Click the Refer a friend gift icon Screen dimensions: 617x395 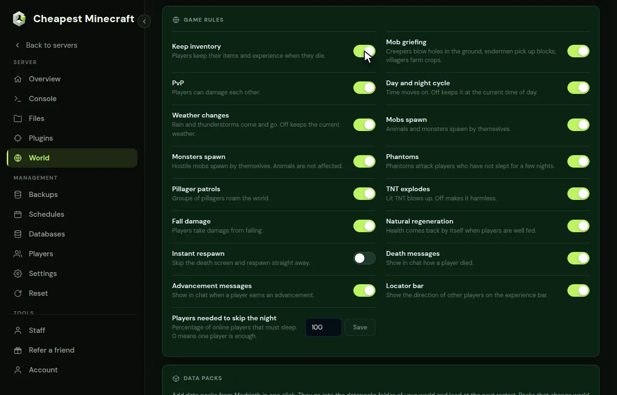(x=18, y=350)
